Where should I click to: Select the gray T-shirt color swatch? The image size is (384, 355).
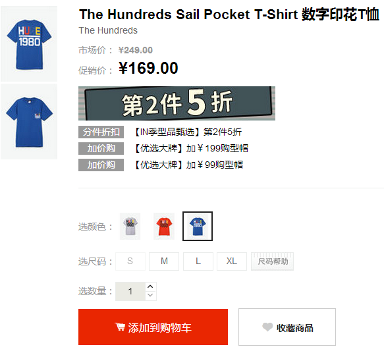tap(130, 226)
